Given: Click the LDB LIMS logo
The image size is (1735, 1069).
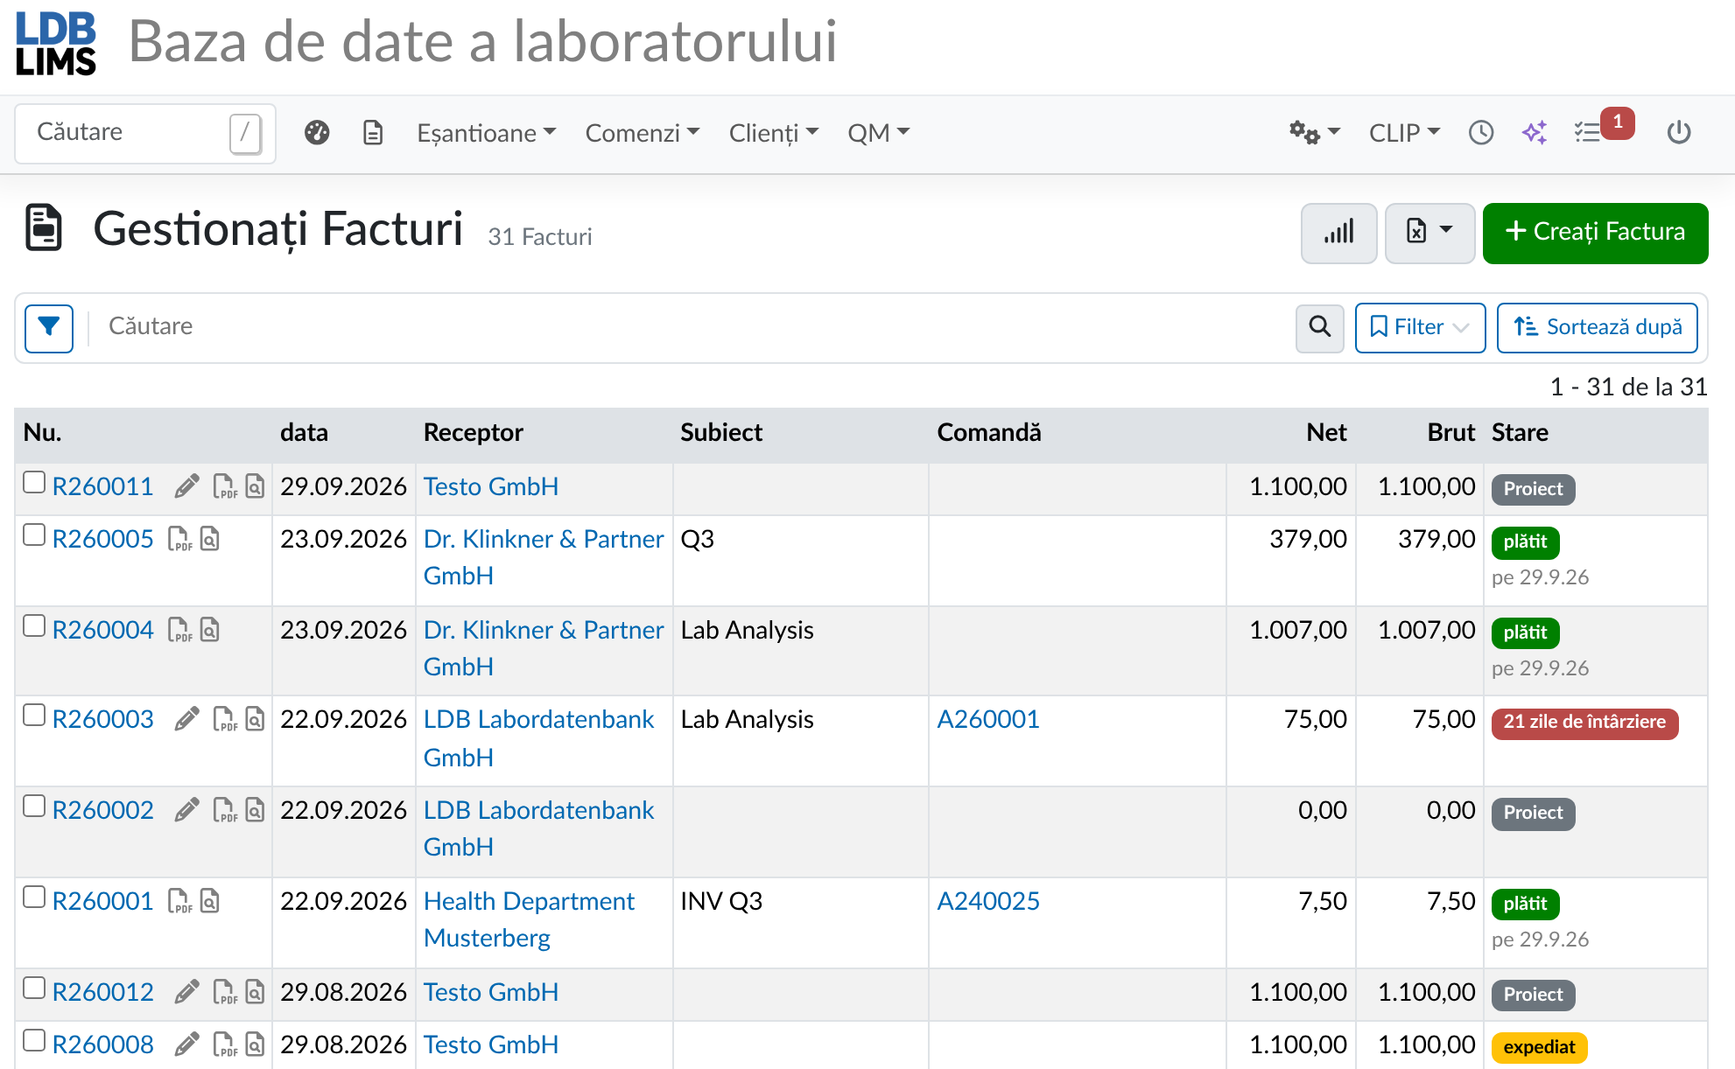Looking at the screenshot, I should pyautogui.click(x=56, y=44).
